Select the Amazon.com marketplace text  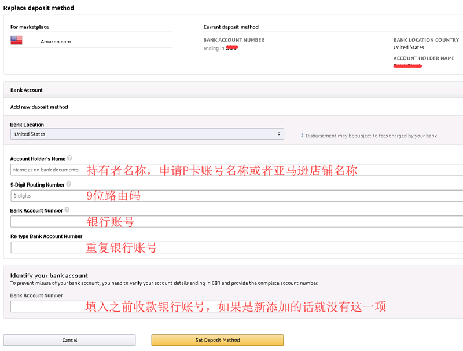click(56, 42)
